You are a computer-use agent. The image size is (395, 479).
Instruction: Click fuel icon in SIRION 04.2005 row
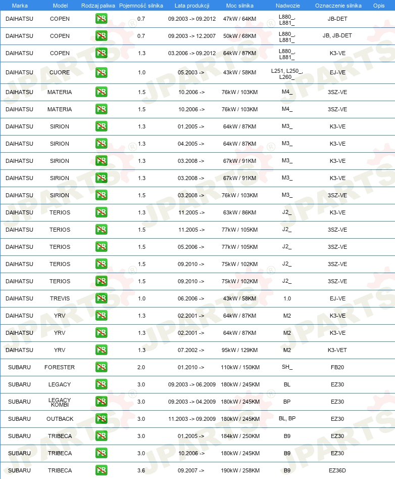point(101,143)
